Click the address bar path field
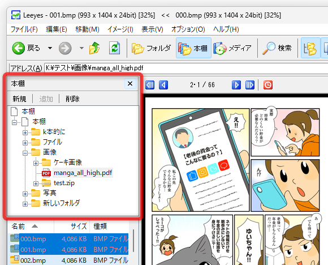The height and width of the screenshot is (265, 328). tap(186, 68)
